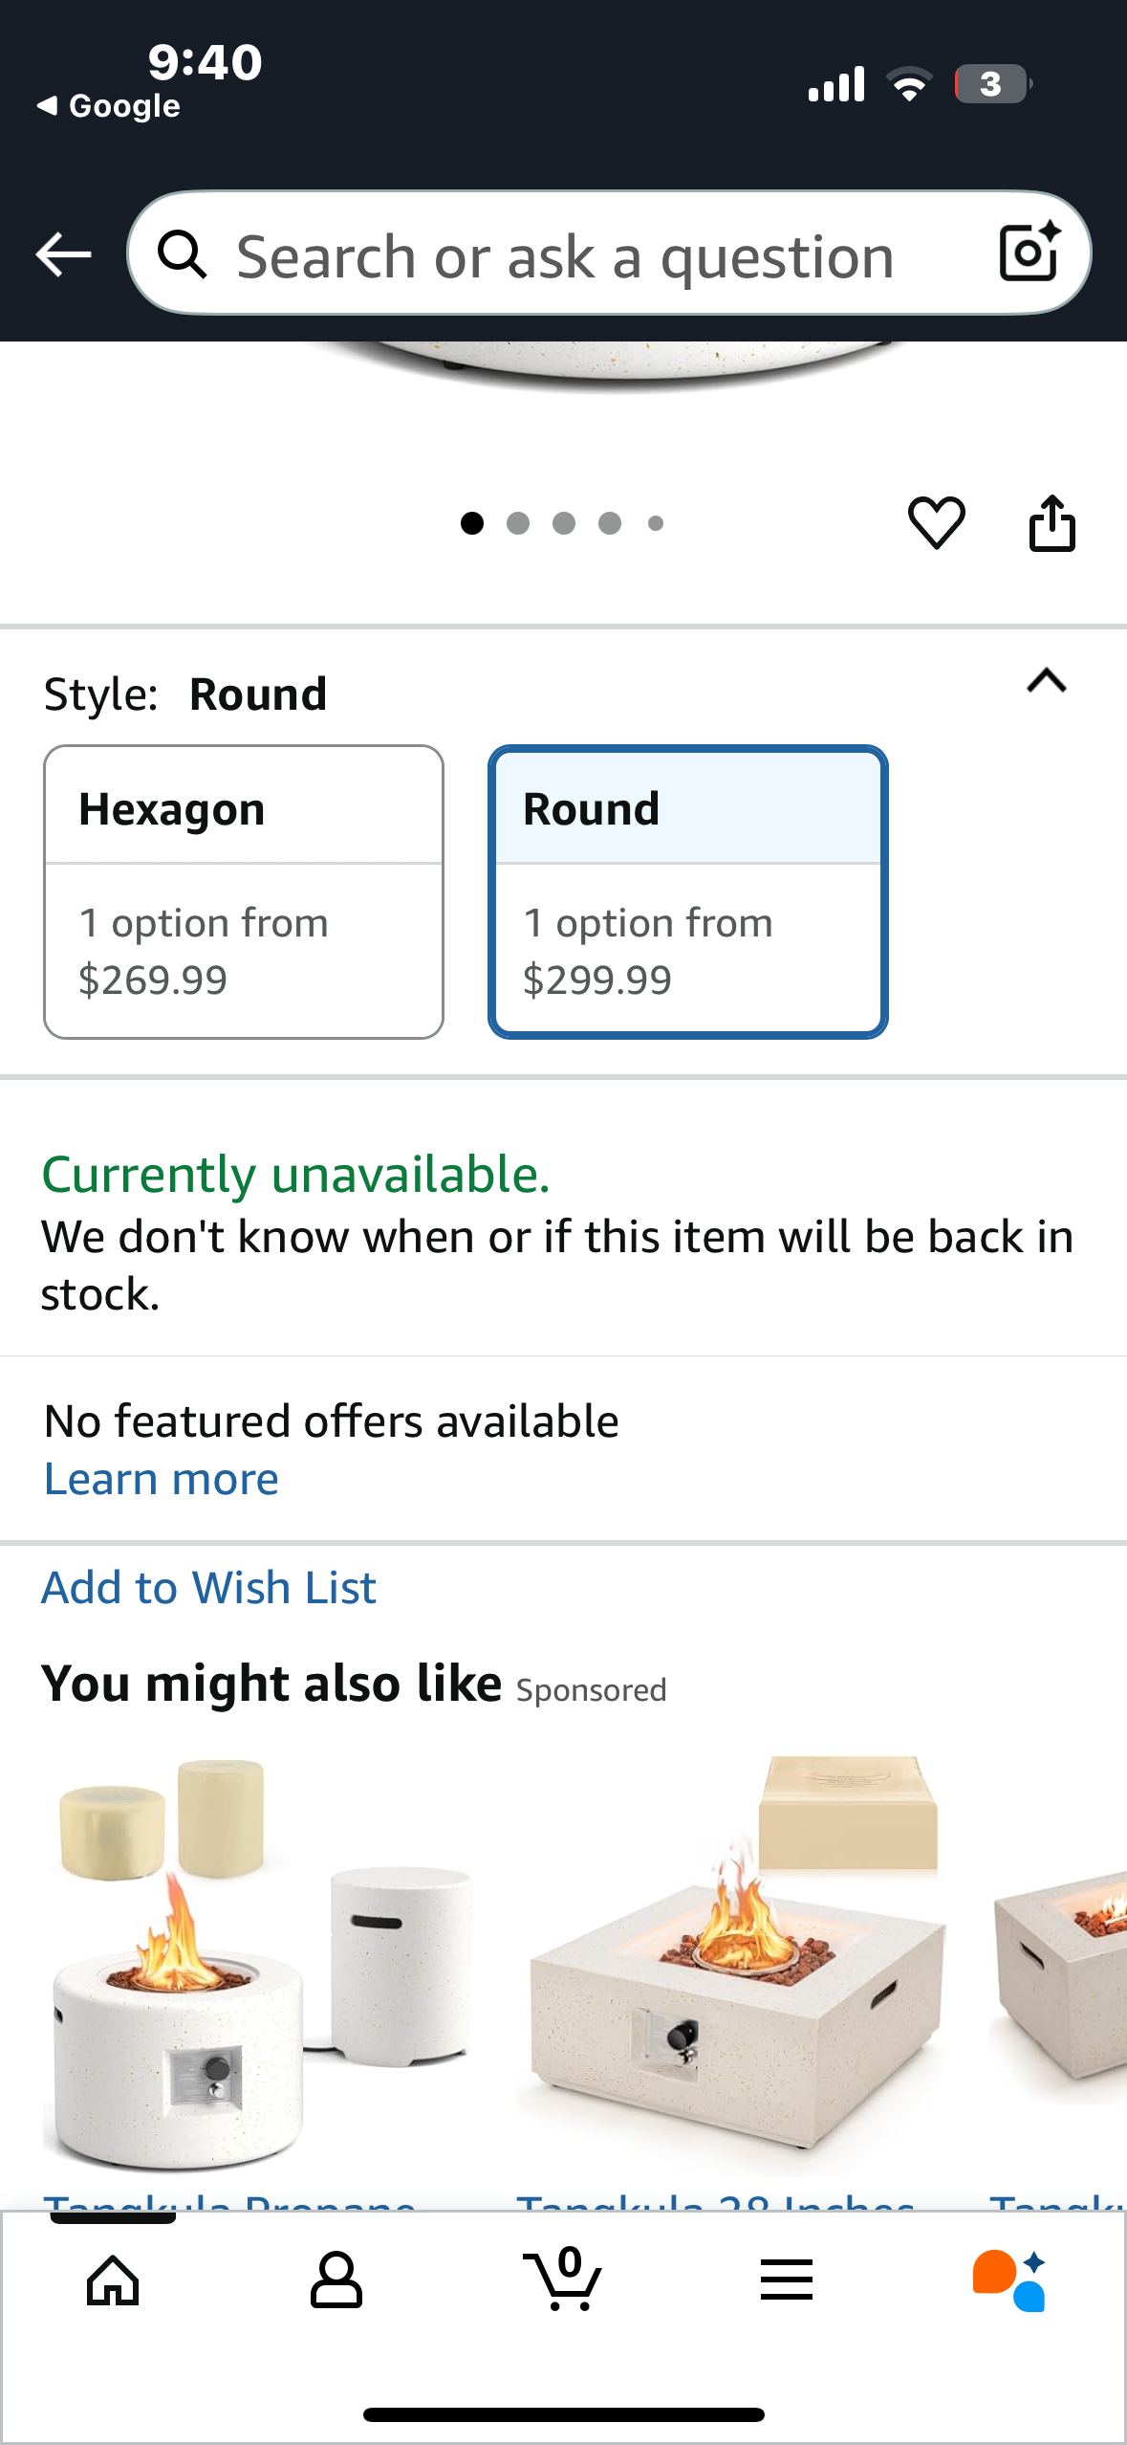Screen dimensions: 1127x2445
Task: Return to Google via status bar
Action: pos(109,105)
